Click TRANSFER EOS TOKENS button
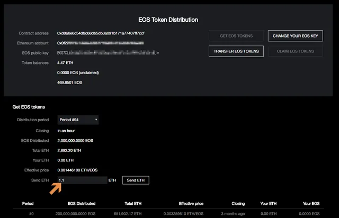 (x=236, y=51)
